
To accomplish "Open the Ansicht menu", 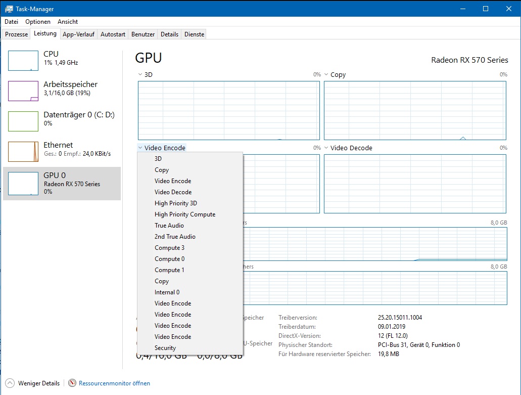I will click(67, 22).
